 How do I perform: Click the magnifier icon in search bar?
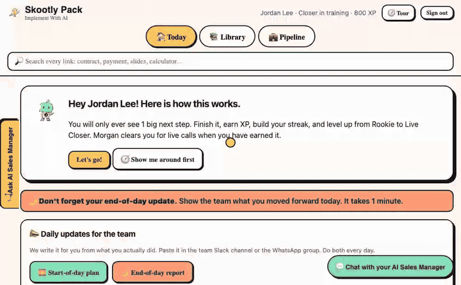[19, 61]
